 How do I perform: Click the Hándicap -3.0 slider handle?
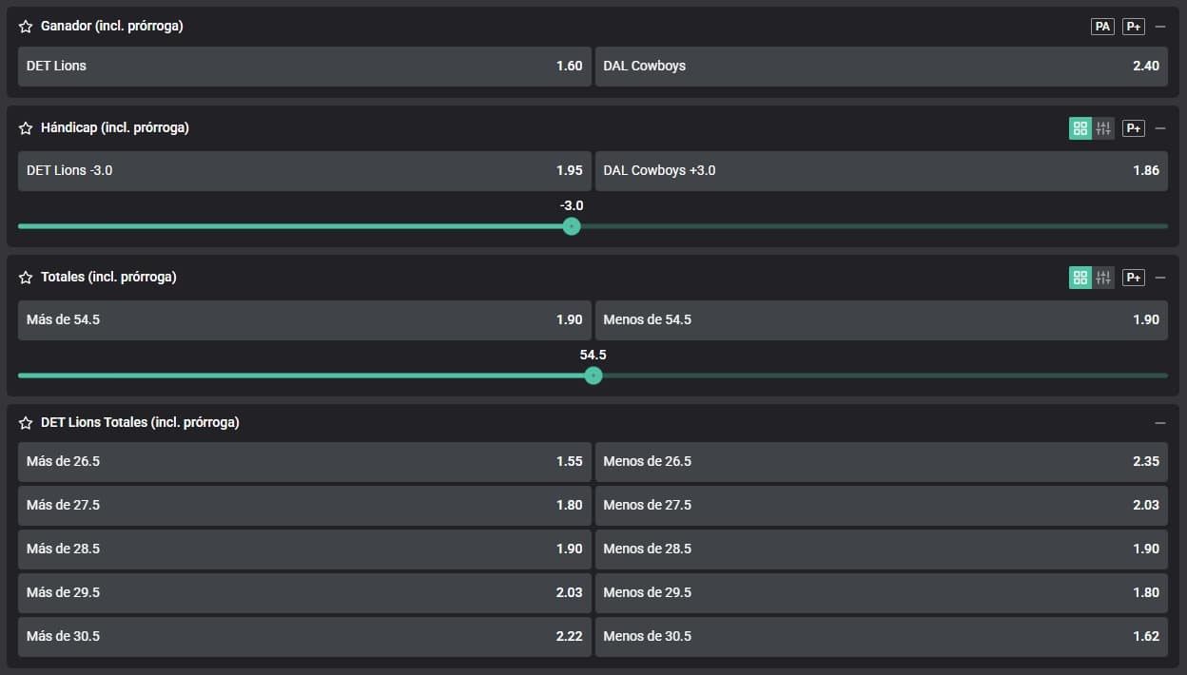coord(571,226)
